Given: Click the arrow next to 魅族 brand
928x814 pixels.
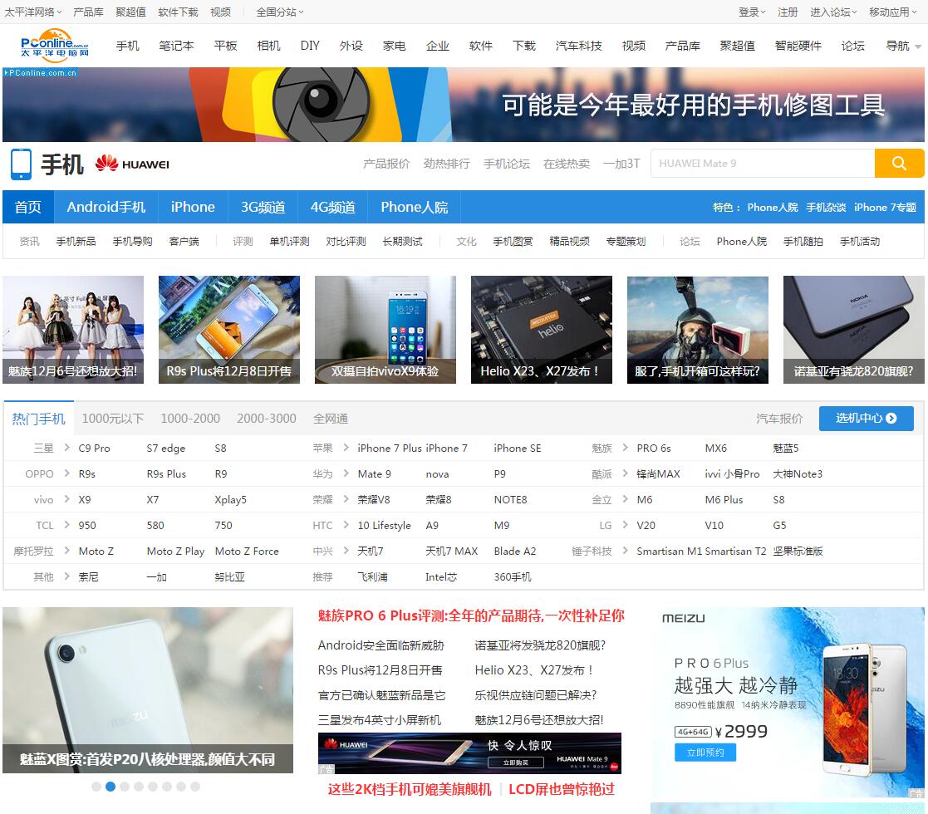Looking at the screenshot, I should 626,448.
